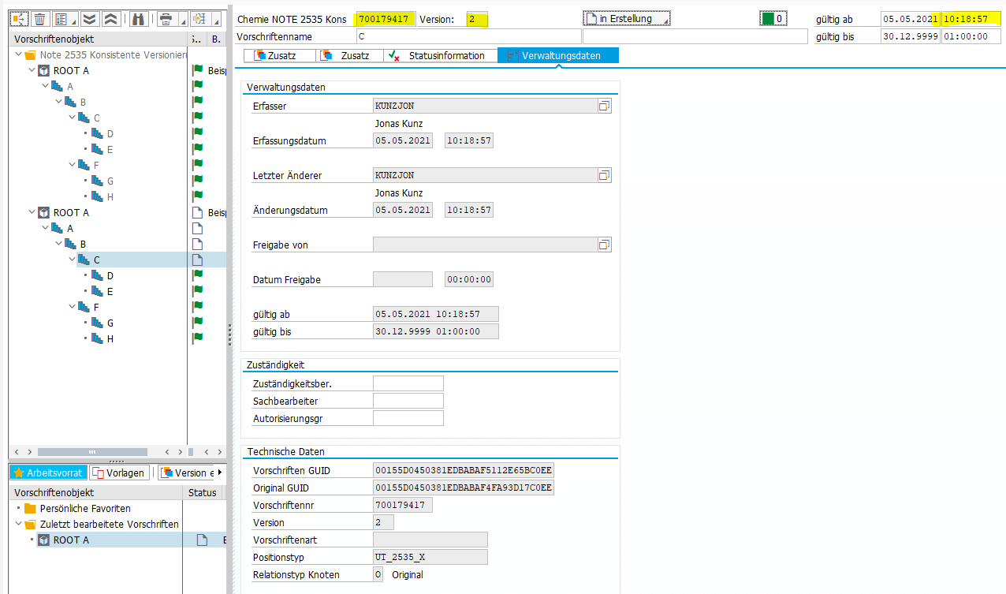Click the icon next to Freigabe von field
The image size is (1006, 594).
coord(604,245)
